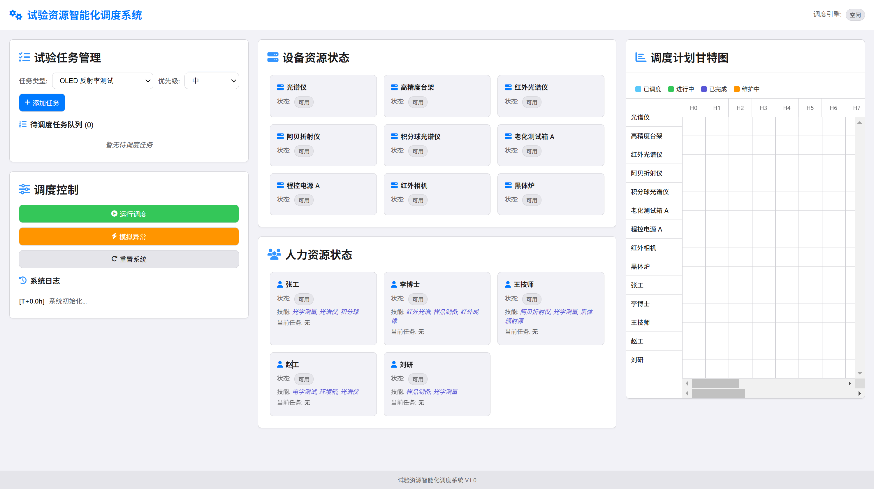Start scheduling with 运行调度 button
Screen dimensions: 874x489
[129, 214]
